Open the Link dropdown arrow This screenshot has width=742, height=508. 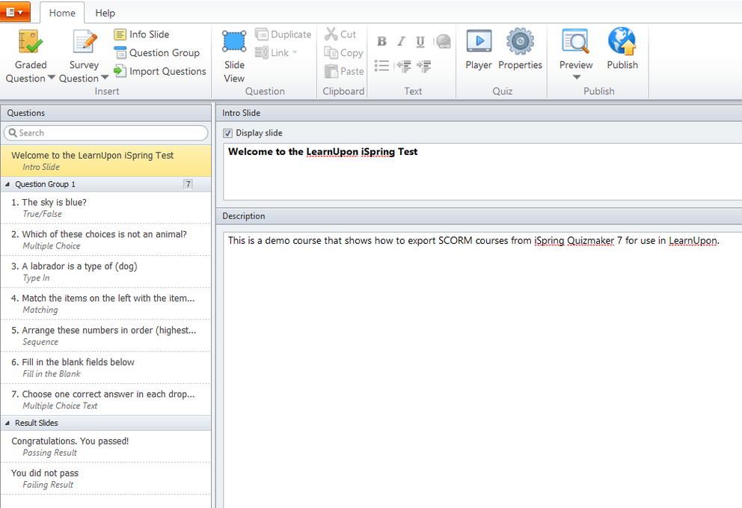point(295,52)
